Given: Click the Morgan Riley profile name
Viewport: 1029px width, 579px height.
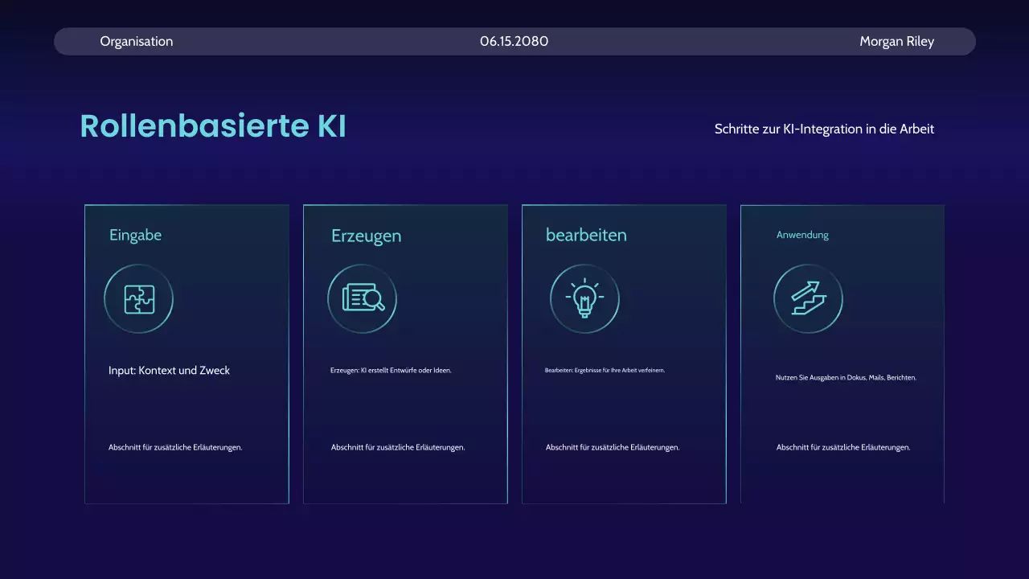Looking at the screenshot, I should 897,41.
